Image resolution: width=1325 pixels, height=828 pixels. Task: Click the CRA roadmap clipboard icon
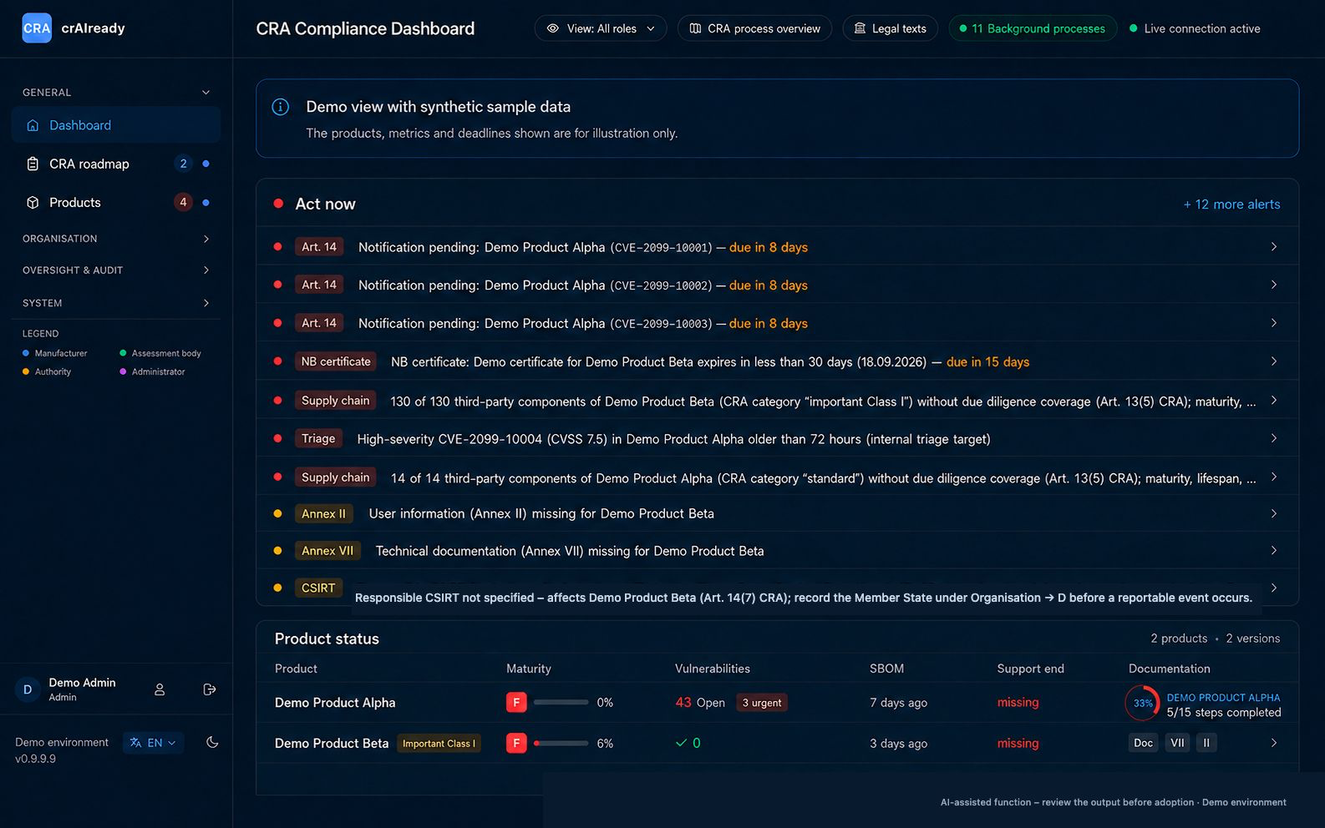33,164
